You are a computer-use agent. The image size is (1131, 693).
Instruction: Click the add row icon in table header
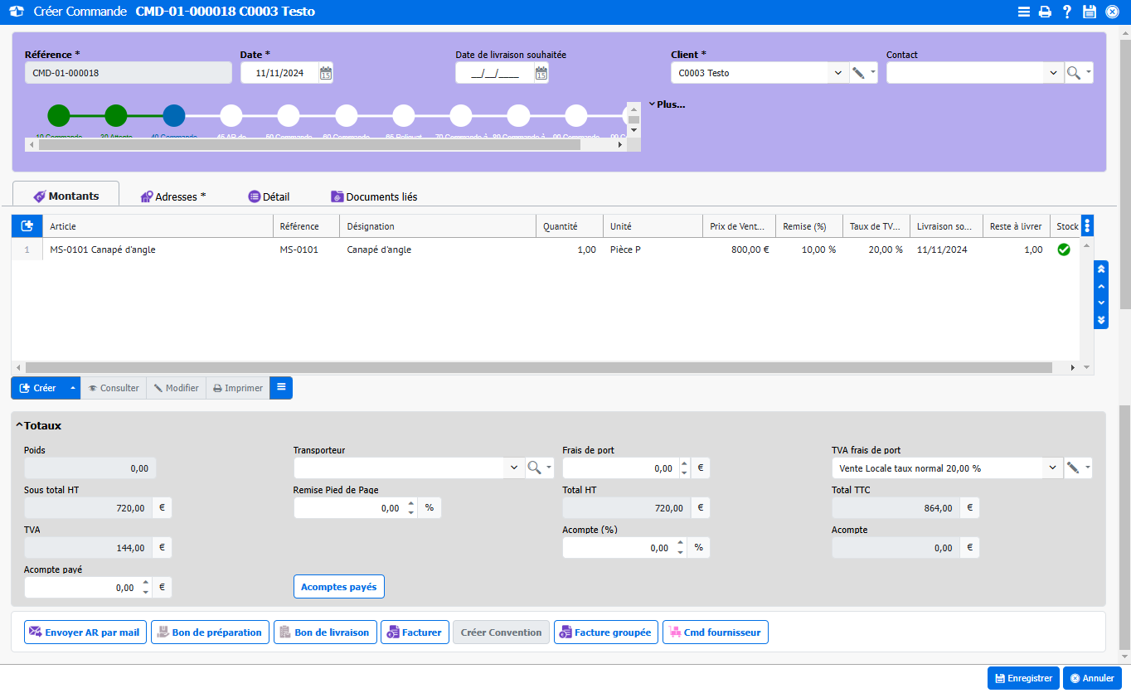click(x=27, y=226)
